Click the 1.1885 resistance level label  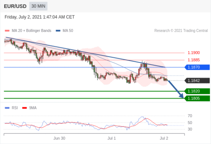click(194, 60)
